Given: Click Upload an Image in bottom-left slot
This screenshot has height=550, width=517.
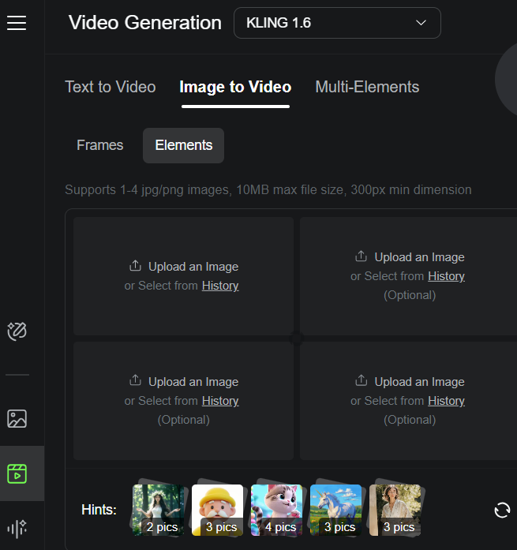Looking at the screenshot, I should (x=193, y=382).
